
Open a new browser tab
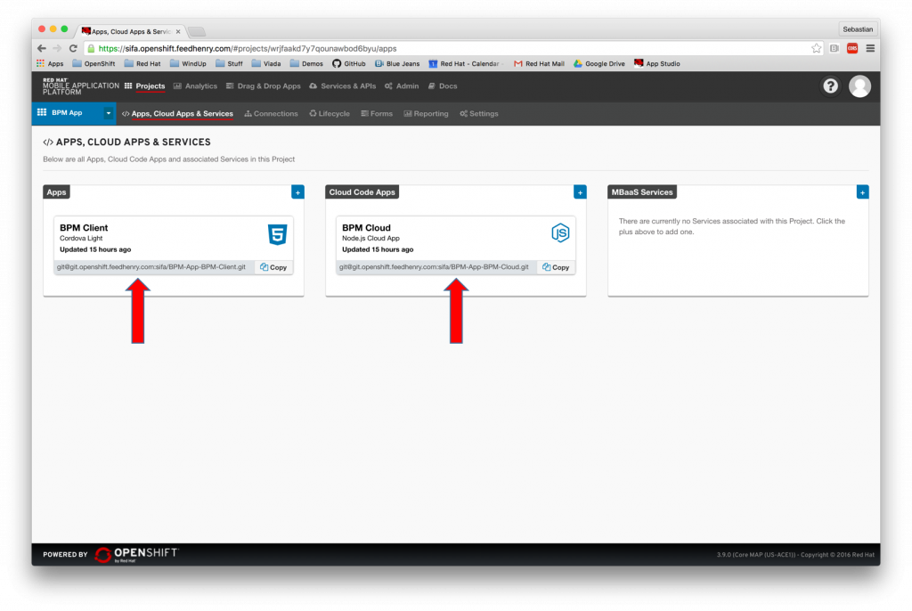(x=197, y=31)
